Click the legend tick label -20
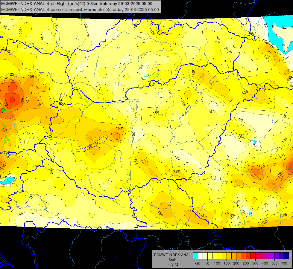The image size is (293, 269). (x=198, y=263)
